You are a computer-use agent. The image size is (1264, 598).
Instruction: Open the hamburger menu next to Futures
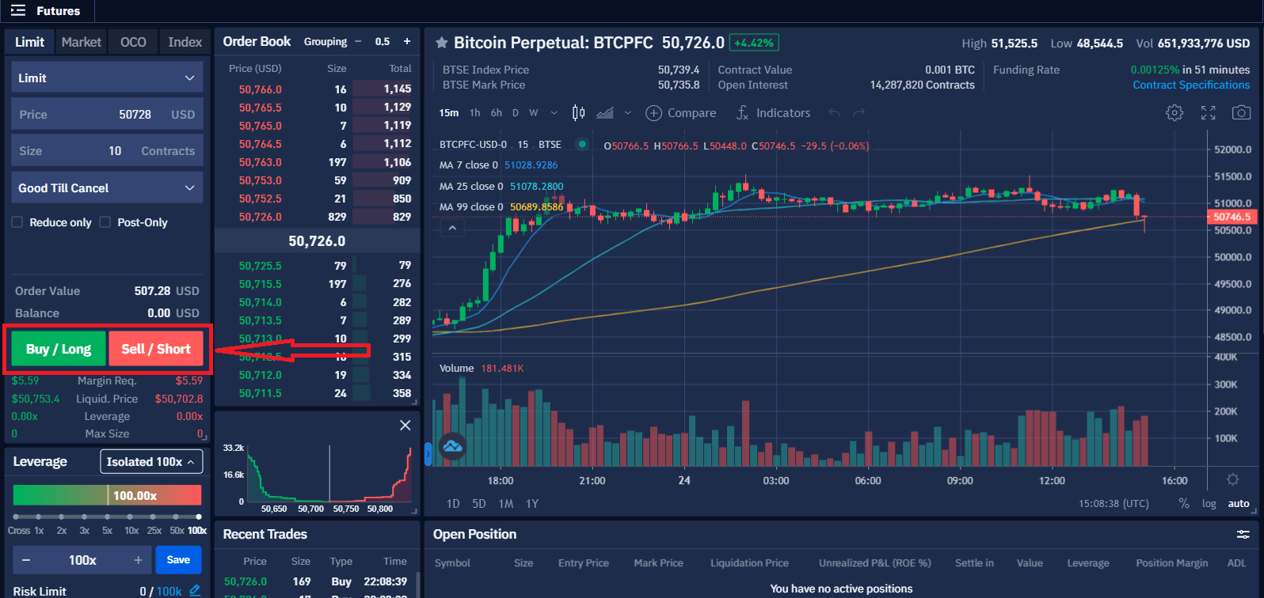click(17, 11)
